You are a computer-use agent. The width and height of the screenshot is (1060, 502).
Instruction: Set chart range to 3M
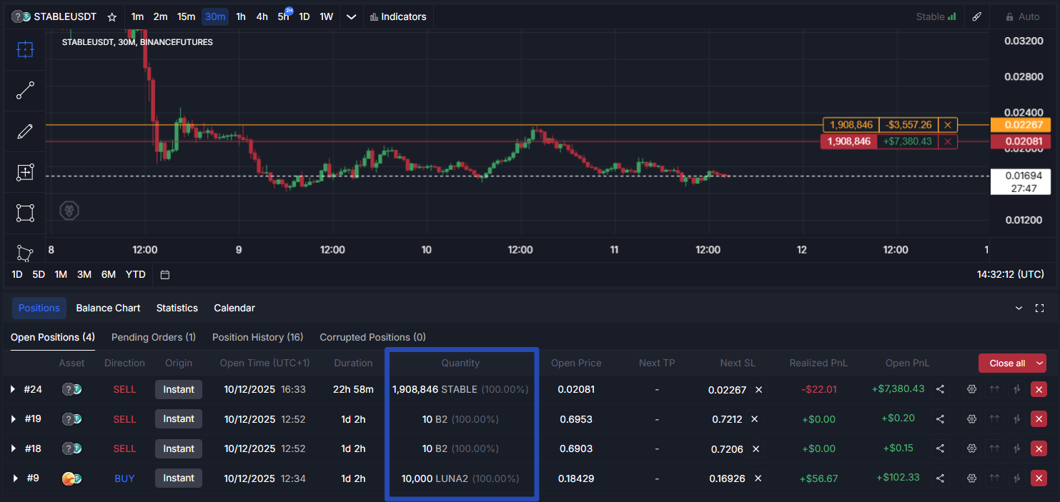84,274
